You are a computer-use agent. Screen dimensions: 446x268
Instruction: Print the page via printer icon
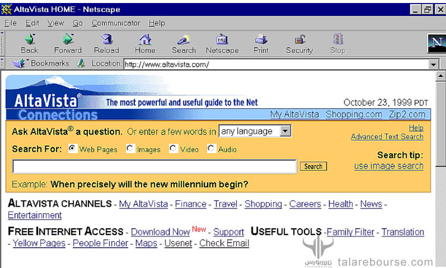point(261,39)
